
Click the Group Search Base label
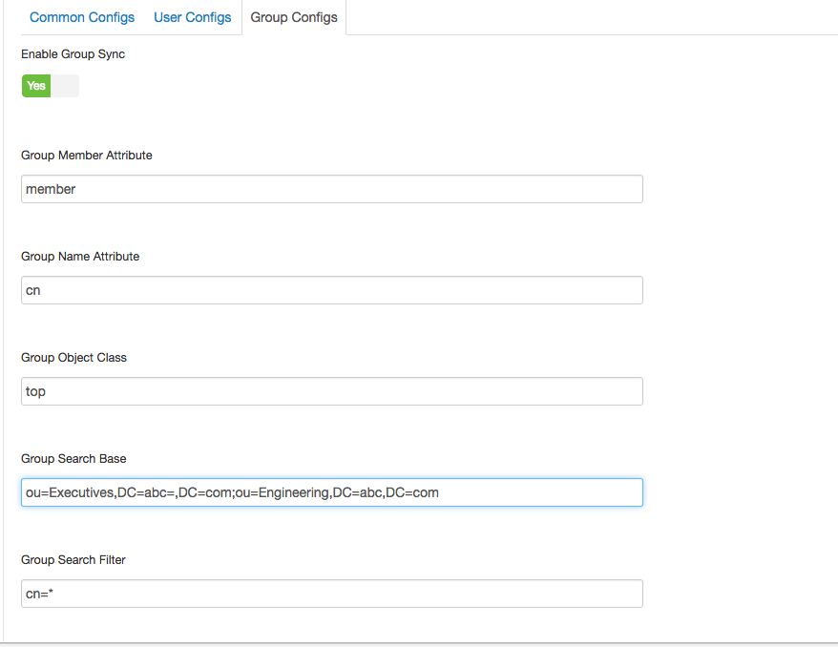coord(73,459)
